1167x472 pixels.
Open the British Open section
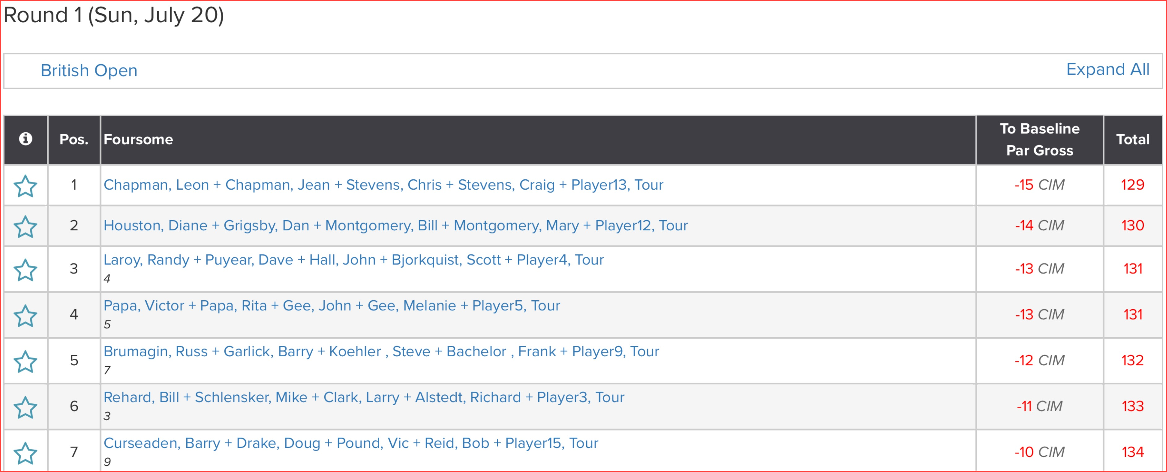point(89,71)
